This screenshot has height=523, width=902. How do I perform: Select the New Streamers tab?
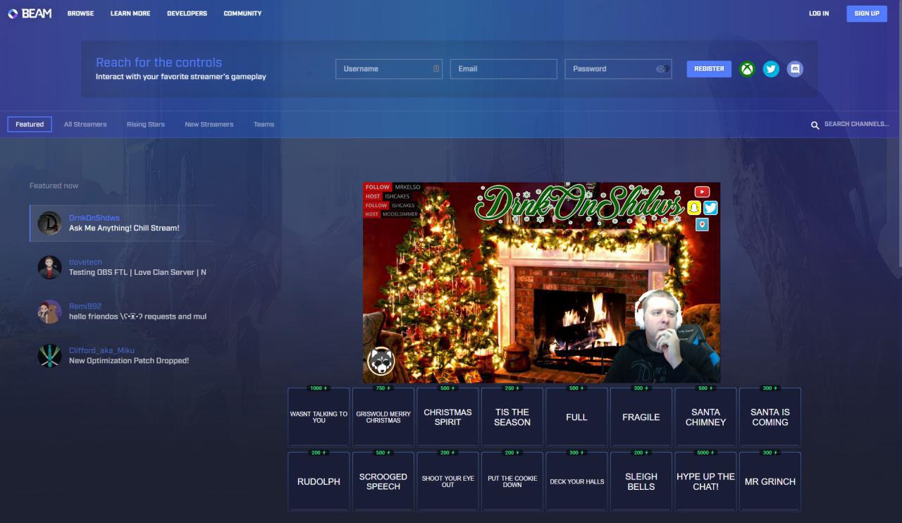click(x=209, y=125)
